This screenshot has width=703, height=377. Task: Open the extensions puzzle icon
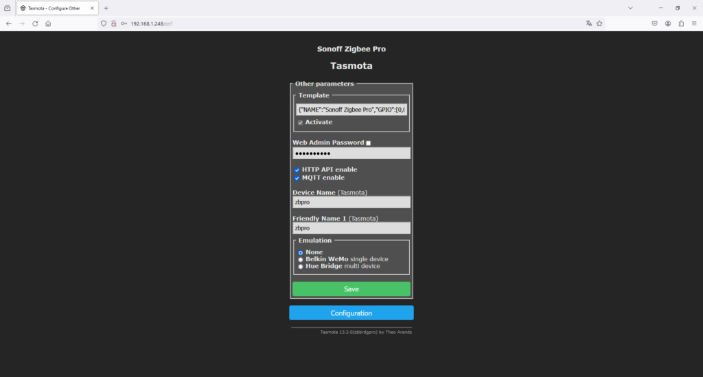point(681,23)
